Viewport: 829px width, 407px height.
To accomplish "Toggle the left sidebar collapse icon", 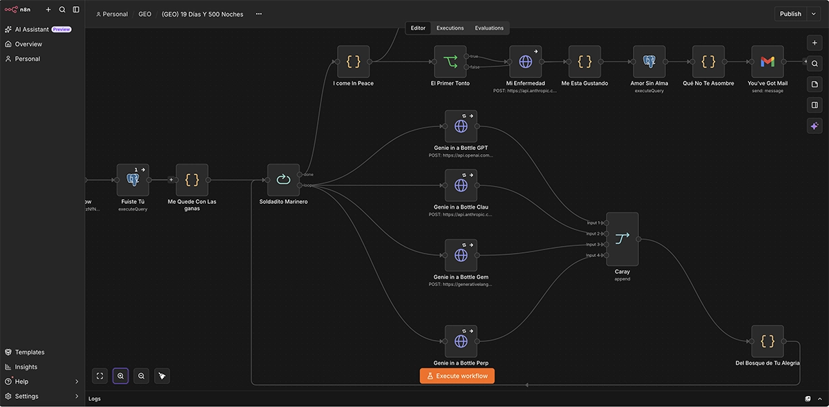I will [x=76, y=10].
